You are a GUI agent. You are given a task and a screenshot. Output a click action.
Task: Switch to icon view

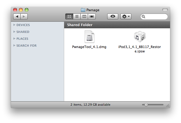pos(69,17)
